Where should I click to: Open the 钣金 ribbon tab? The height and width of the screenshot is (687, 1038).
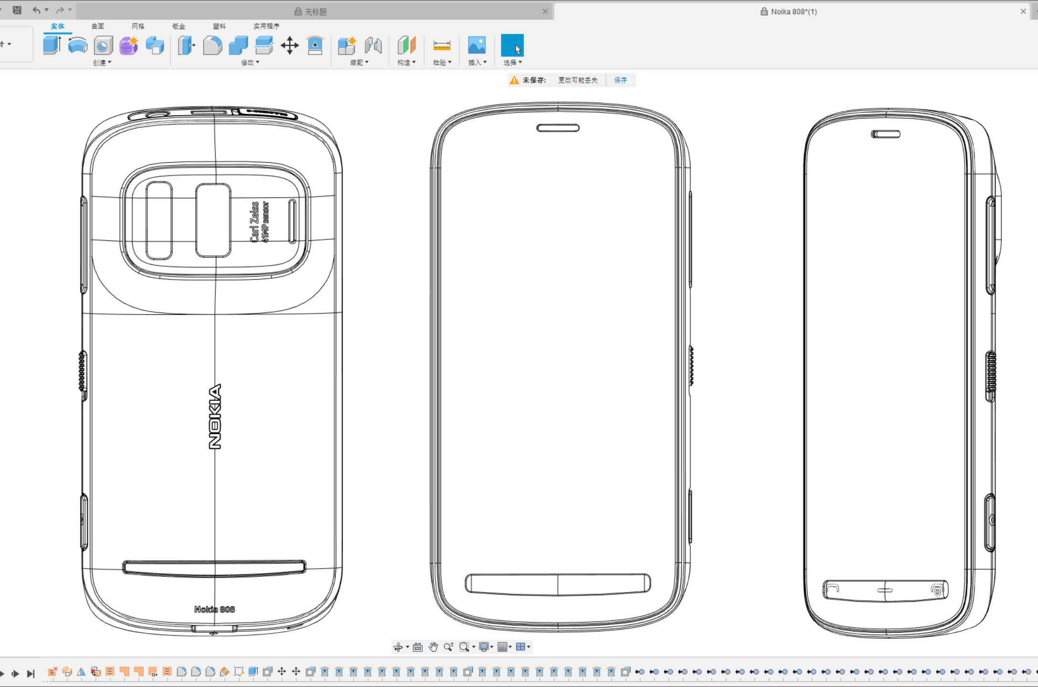point(179,26)
